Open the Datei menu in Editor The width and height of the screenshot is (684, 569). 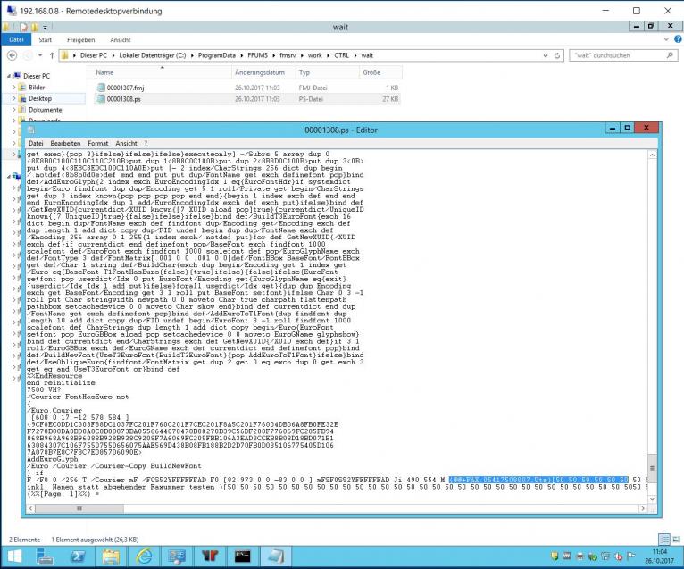coord(37,143)
